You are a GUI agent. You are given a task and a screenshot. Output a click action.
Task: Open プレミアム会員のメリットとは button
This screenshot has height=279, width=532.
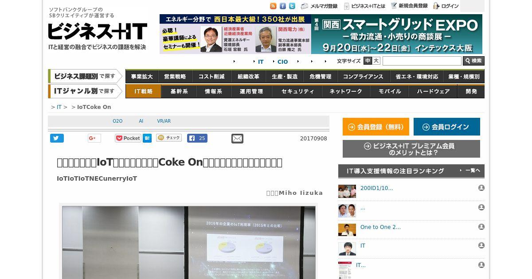coord(411,149)
